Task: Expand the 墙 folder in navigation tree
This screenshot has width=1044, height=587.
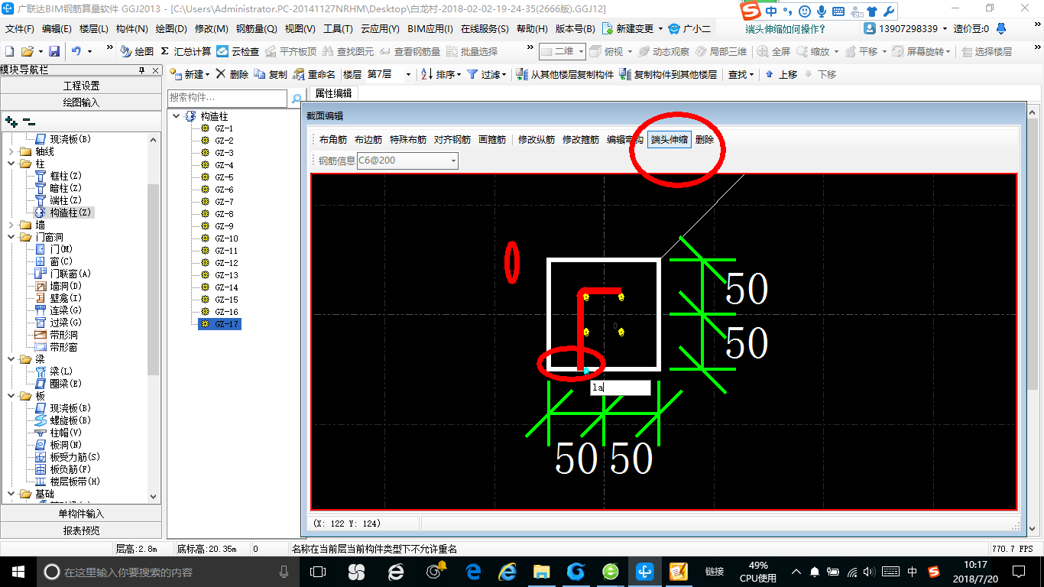Action: coord(11,225)
